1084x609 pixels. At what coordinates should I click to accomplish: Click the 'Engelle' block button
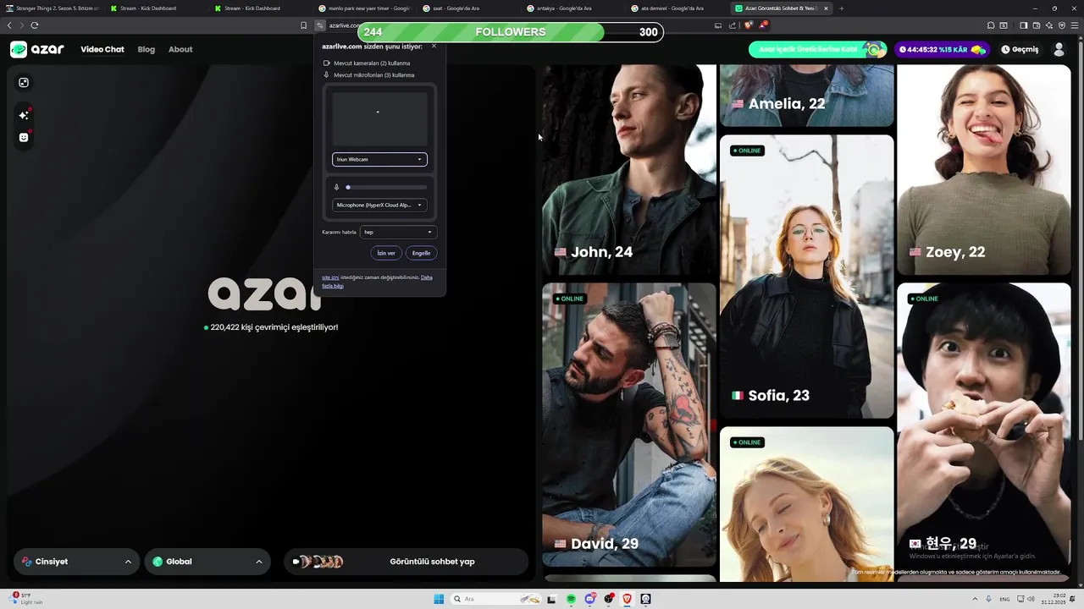[422, 253]
